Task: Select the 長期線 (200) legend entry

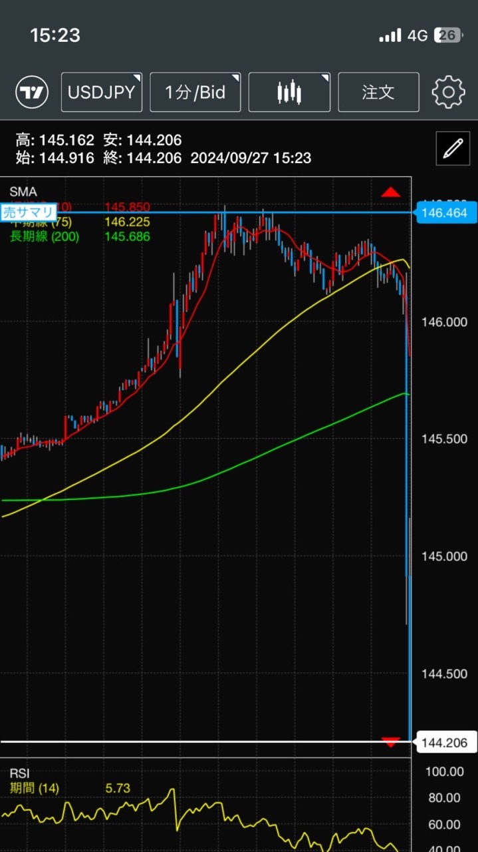Action: (45, 236)
